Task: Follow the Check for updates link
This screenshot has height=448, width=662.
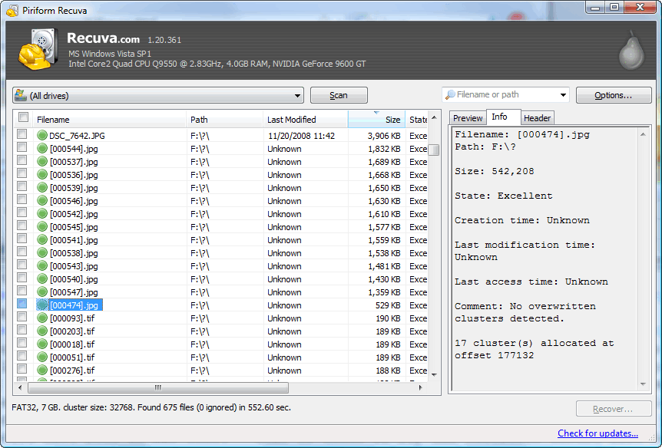Action: tap(597, 433)
